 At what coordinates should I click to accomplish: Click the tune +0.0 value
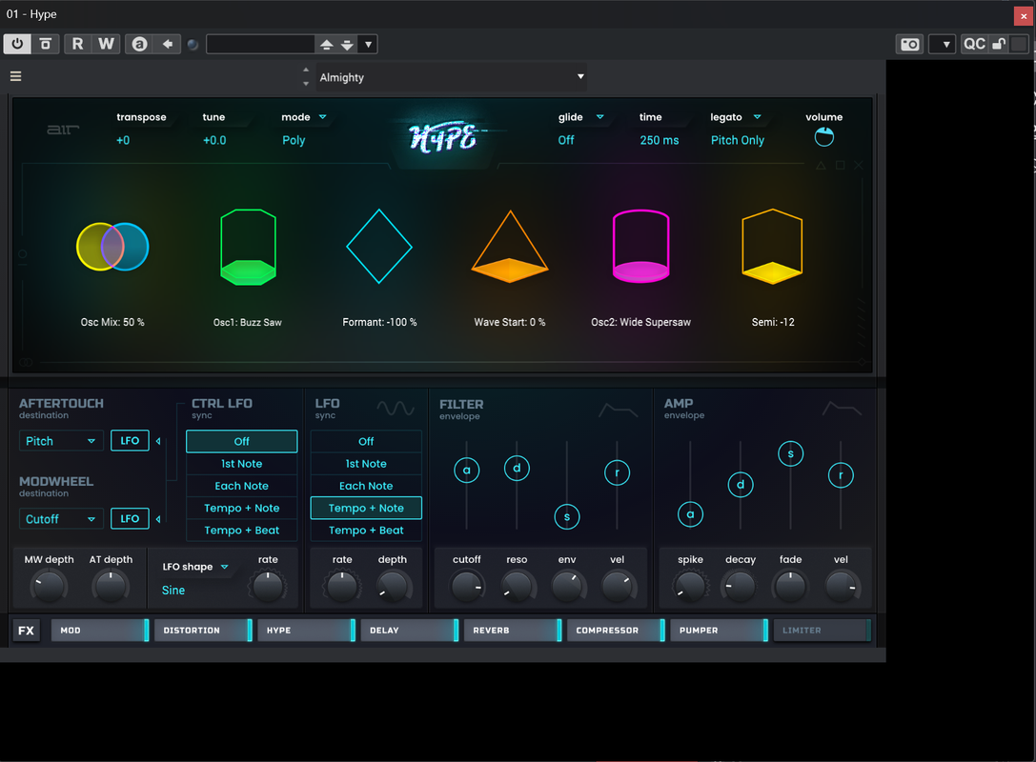[214, 140]
